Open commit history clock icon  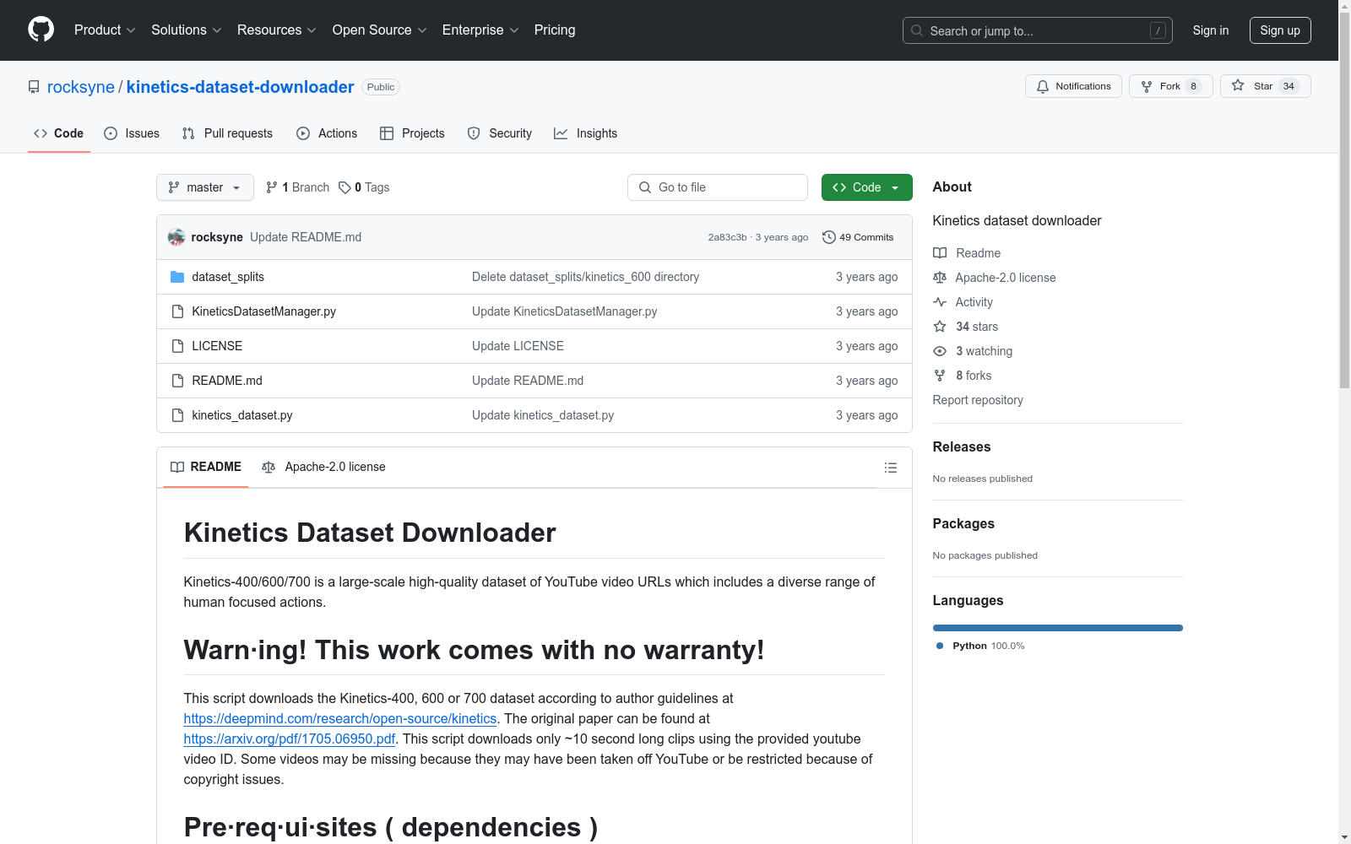[828, 237]
